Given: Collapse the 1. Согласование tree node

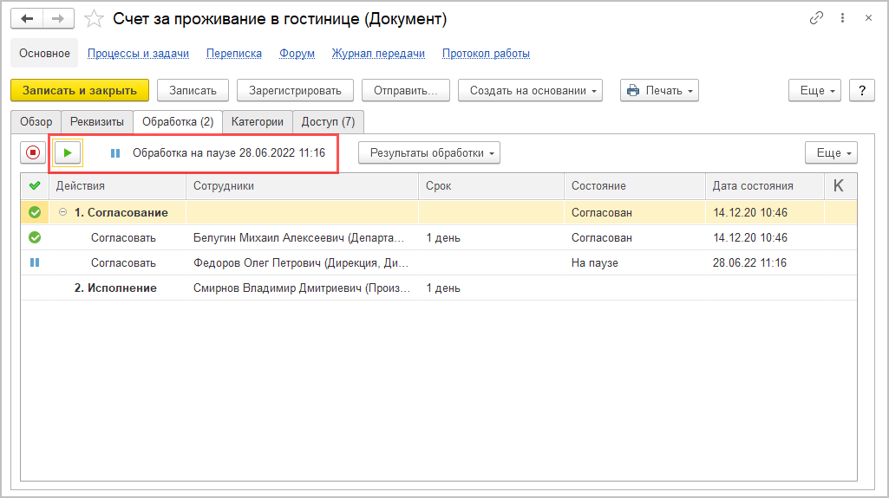Looking at the screenshot, I should [x=62, y=212].
